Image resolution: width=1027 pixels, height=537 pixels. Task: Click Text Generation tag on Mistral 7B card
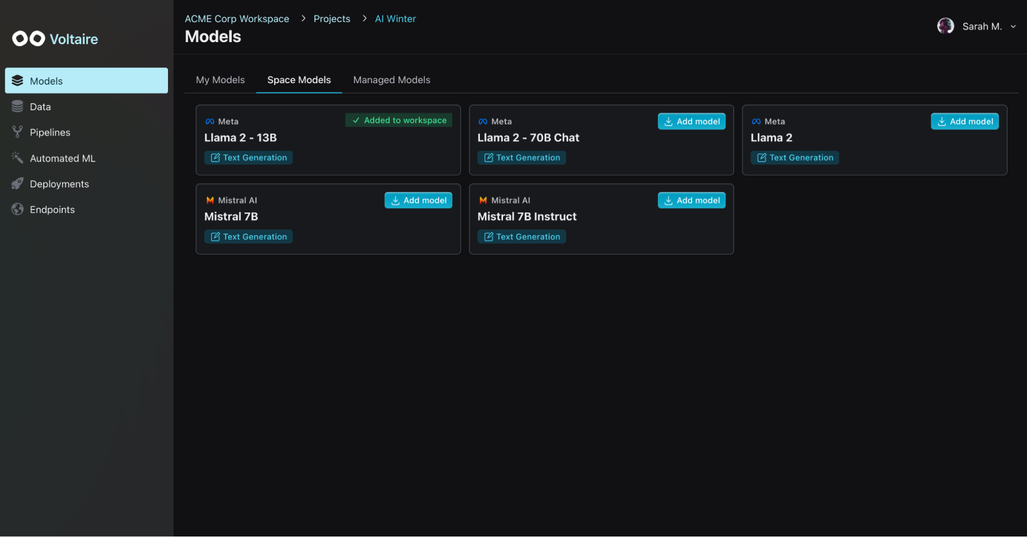pos(248,237)
